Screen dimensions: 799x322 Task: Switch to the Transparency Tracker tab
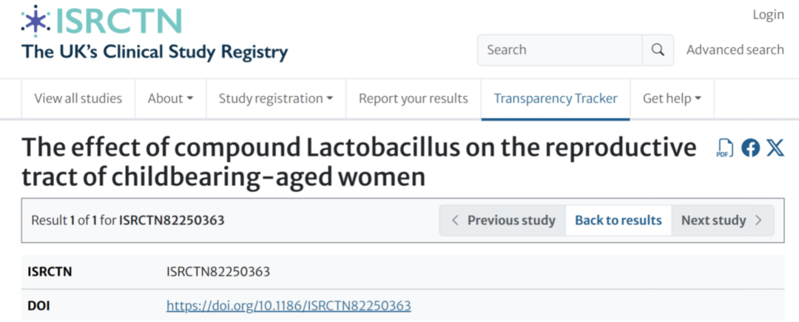point(556,98)
